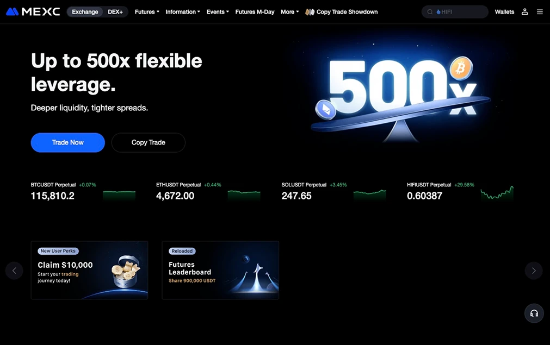Viewport: 550px width, 345px height.
Task: Click the Ethereum coin graphic
Action: (x=326, y=110)
